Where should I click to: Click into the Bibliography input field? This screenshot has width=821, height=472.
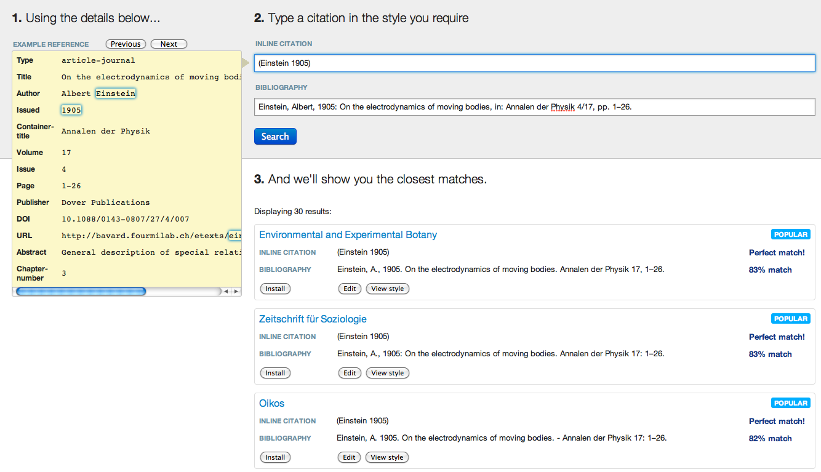534,106
